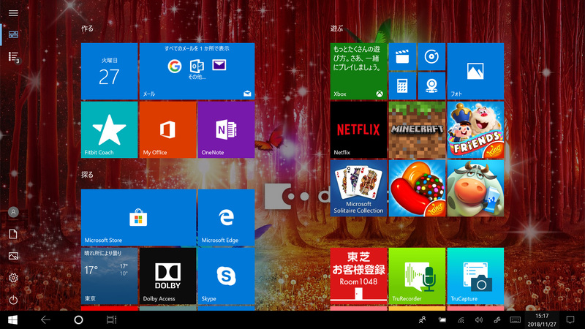Click the clock showing 15:17
Image resolution: width=585 pixels, height=329 pixels.
[542, 320]
